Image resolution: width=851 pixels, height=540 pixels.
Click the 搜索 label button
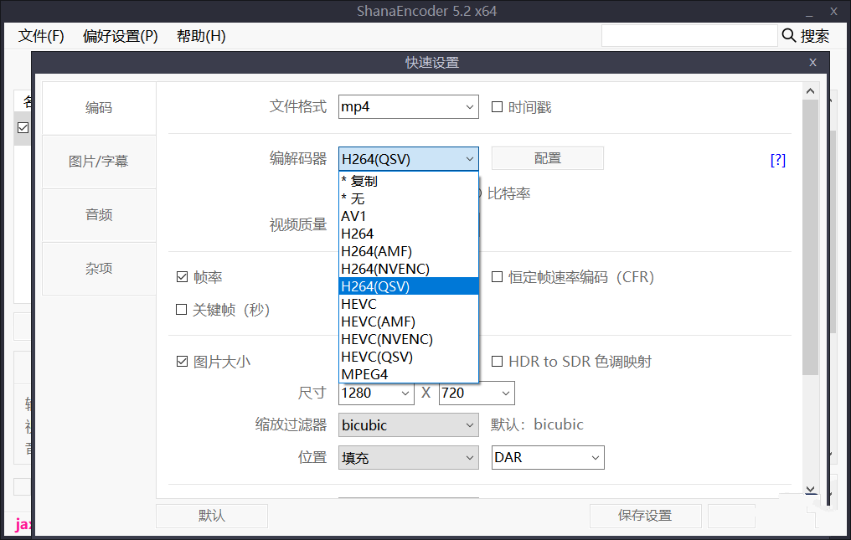815,36
